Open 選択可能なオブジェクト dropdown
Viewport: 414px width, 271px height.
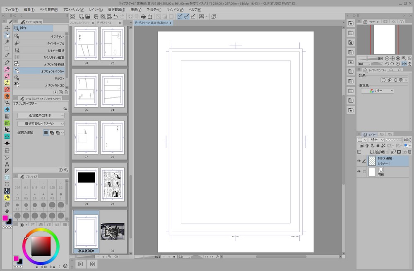point(41,124)
